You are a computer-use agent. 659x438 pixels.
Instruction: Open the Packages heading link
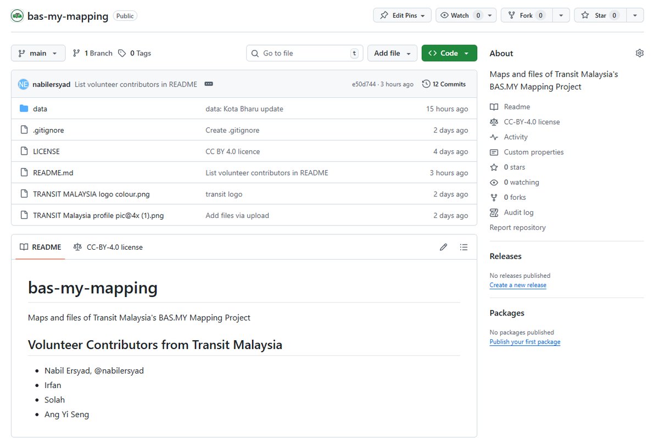click(x=507, y=313)
